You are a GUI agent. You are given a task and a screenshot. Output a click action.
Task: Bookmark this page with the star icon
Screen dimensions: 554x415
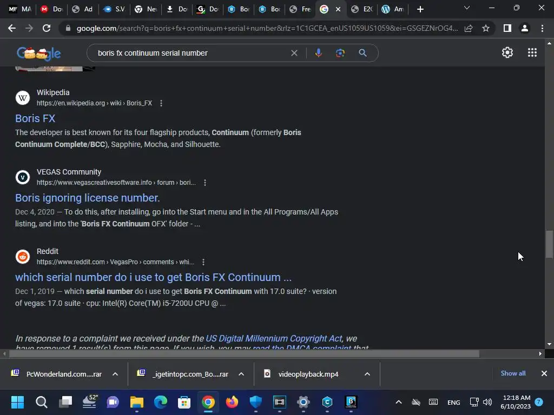[486, 28]
